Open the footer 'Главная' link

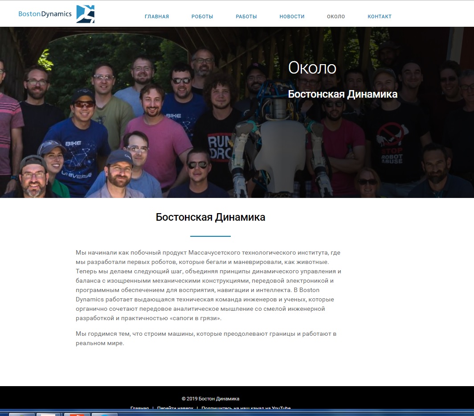click(139, 408)
